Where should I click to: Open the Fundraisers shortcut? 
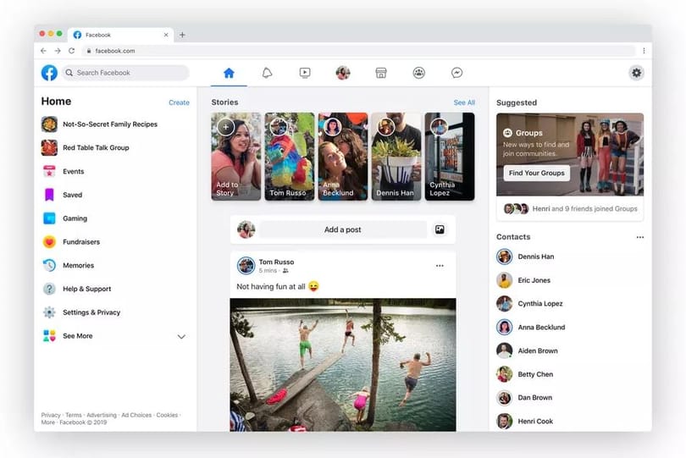[71, 242]
